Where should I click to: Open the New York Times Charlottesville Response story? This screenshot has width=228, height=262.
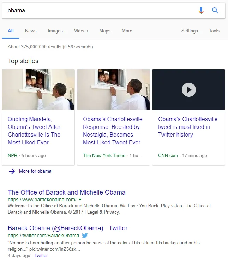113,131
